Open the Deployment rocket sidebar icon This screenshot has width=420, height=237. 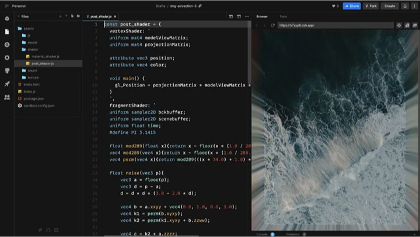(7, 83)
